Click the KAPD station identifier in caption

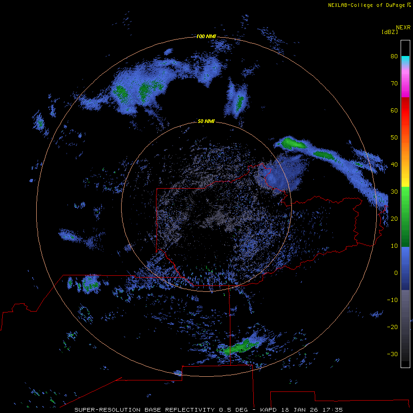[268, 410]
